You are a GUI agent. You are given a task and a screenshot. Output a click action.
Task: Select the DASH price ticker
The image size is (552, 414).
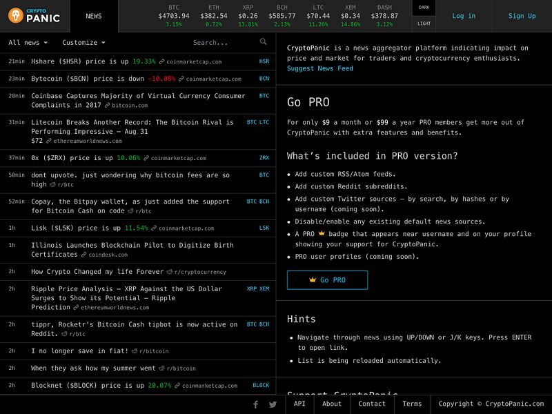384,16
